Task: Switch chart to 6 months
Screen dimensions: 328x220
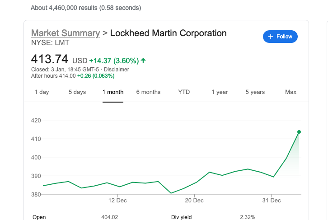Action: click(x=148, y=92)
